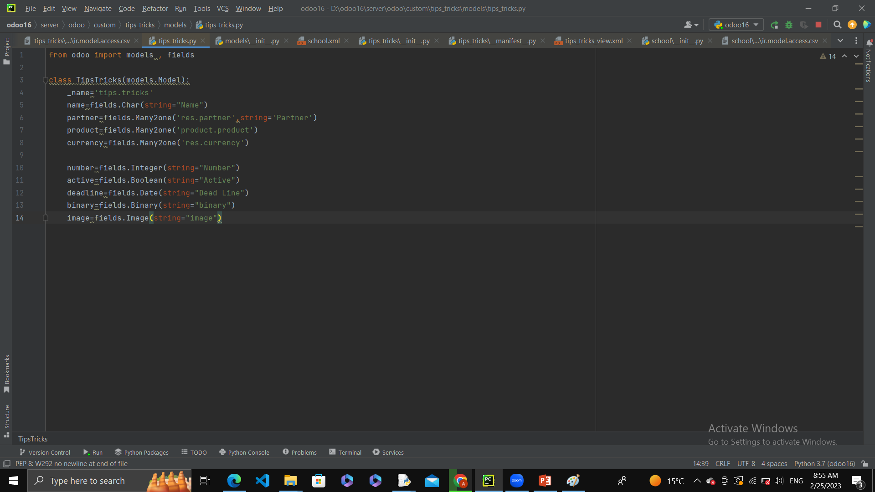Open the user account icon
The height and width of the screenshot is (492, 875).
pos(691,25)
